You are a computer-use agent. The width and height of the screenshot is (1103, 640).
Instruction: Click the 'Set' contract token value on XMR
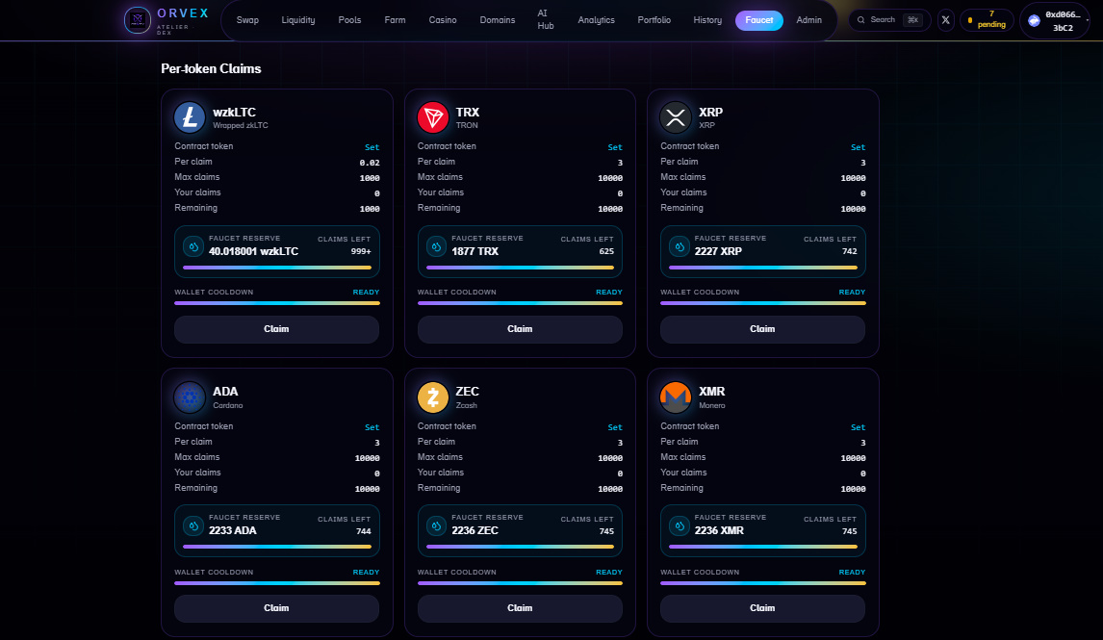858,427
